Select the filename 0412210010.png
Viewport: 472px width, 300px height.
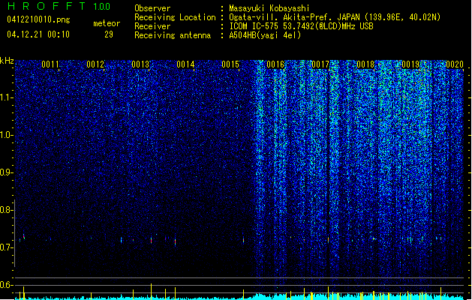[x=38, y=19]
